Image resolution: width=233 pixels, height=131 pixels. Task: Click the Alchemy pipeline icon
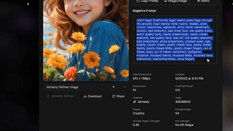coord(135,102)
